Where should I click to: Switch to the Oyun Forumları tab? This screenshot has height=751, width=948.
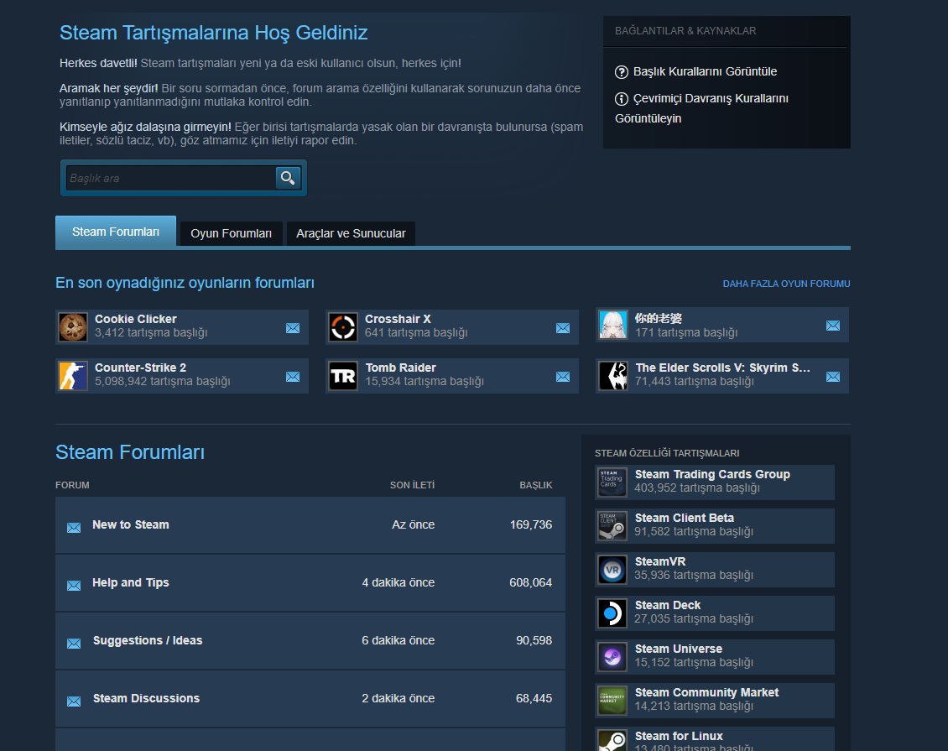click(x=231, y=233)
